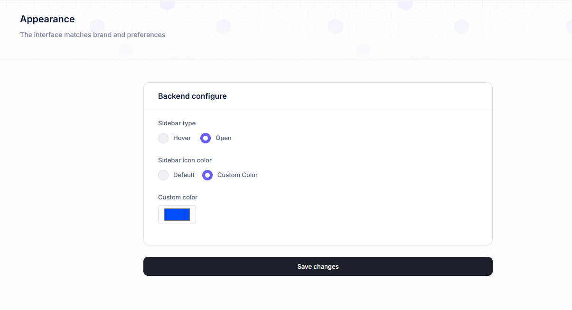Click the interface matches brand subtitle text
Image resolution: width=572 pixels, height=310 pixels.
(93, 35)
